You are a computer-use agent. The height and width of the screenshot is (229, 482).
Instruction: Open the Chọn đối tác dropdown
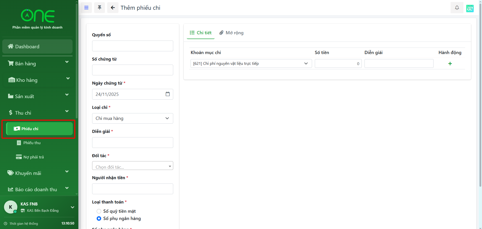coord(133,166)
